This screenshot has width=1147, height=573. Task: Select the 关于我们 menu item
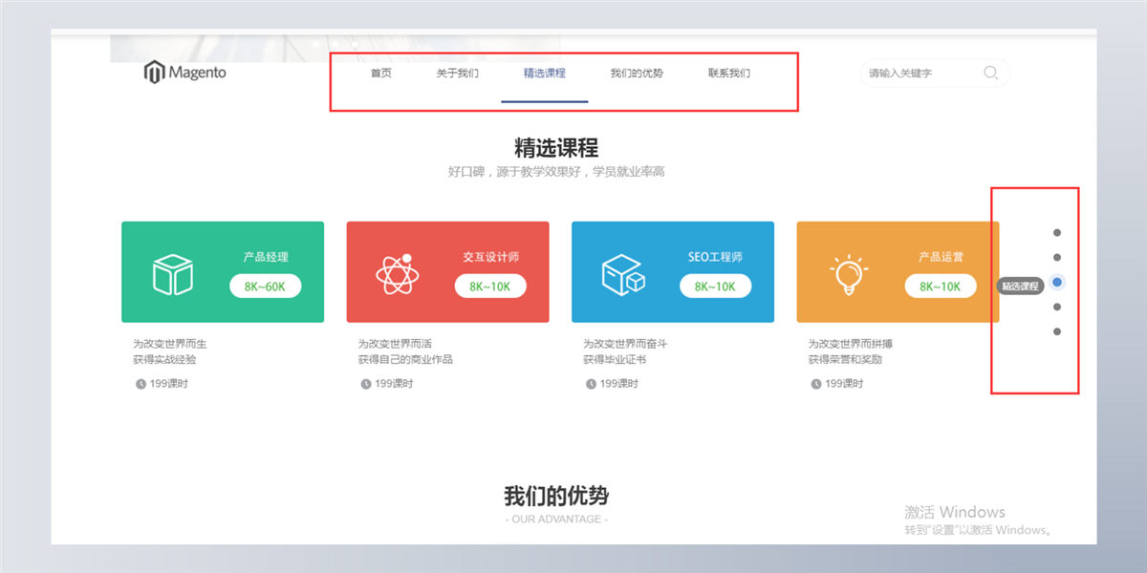458,72
